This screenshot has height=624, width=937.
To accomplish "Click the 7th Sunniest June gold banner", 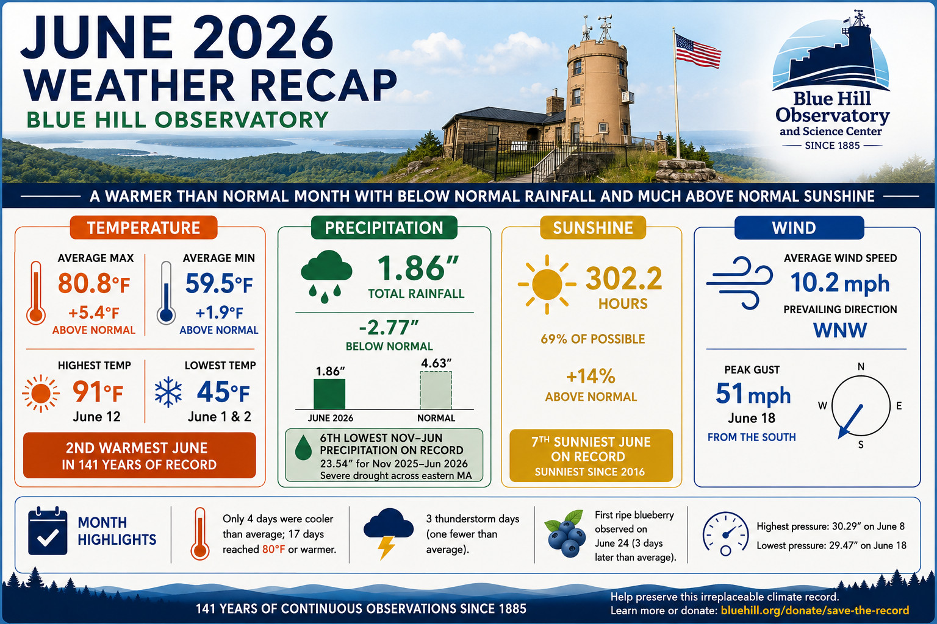I will coord(591,456).
